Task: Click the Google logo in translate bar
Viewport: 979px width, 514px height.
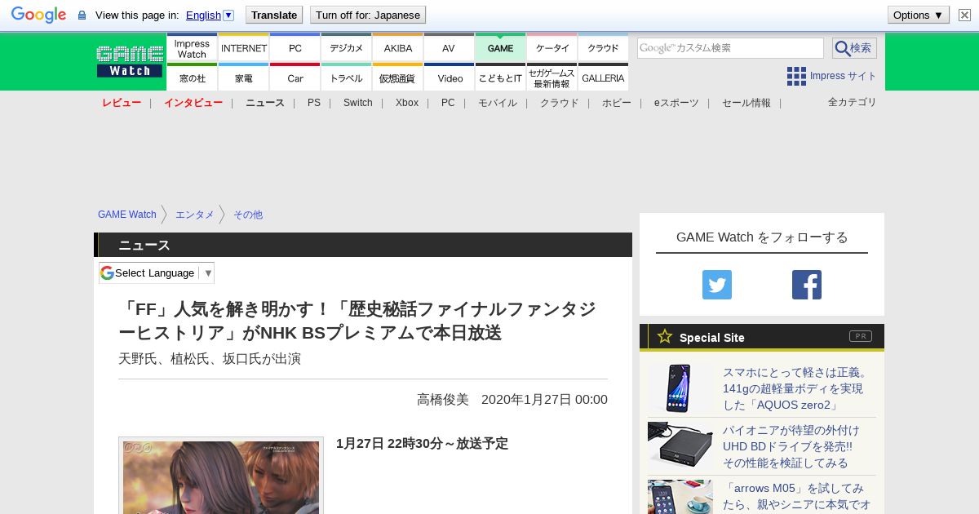Action: (38, 15)
